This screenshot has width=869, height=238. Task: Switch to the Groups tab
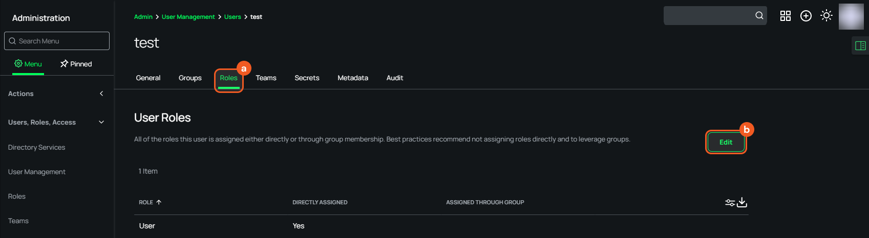point(190,78)
